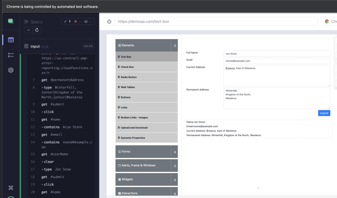Screen dimensions: 337x198
Task: Open the Radio Button menu item
Action: point(147,77)
